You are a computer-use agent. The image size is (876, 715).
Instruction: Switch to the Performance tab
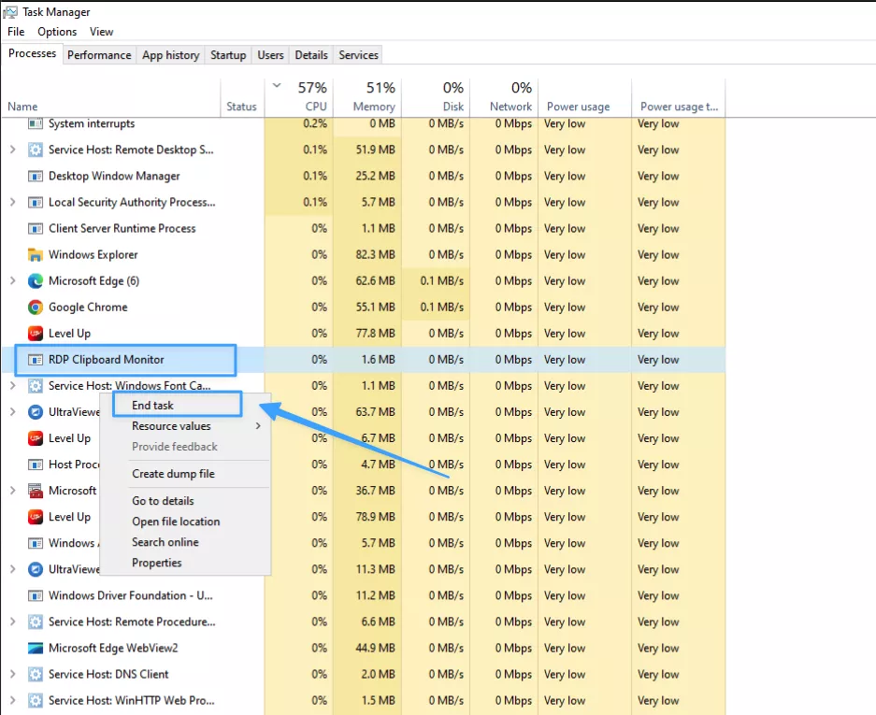point(99,54)
